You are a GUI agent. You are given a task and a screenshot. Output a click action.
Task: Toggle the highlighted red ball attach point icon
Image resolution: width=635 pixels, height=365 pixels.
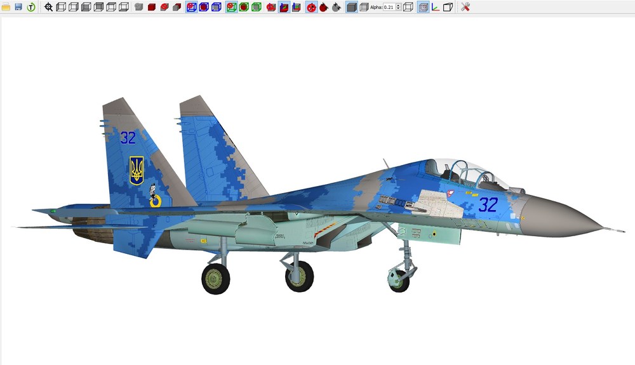(311, 7)
